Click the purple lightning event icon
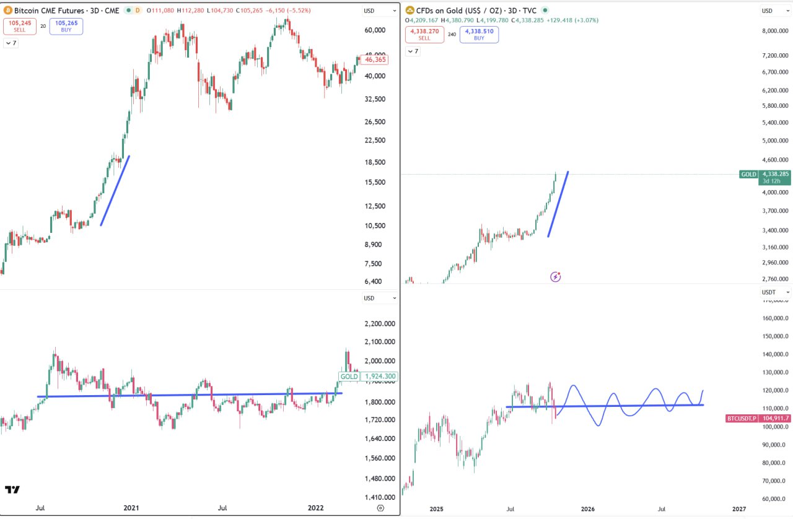Image resolution: width=793 pixels, height=519 pixels. tap(555, 277)
